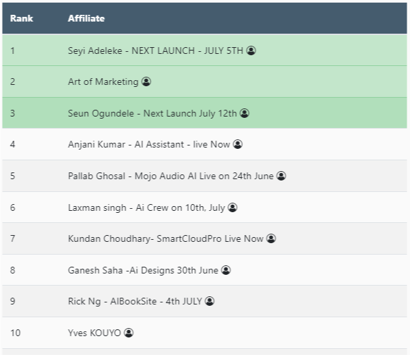
Task: Open Seun Ogundele's profile icon
Action: click(x=245, y=113)
